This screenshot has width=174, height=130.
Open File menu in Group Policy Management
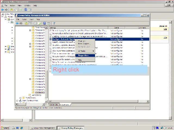click(x=6, y=5)
